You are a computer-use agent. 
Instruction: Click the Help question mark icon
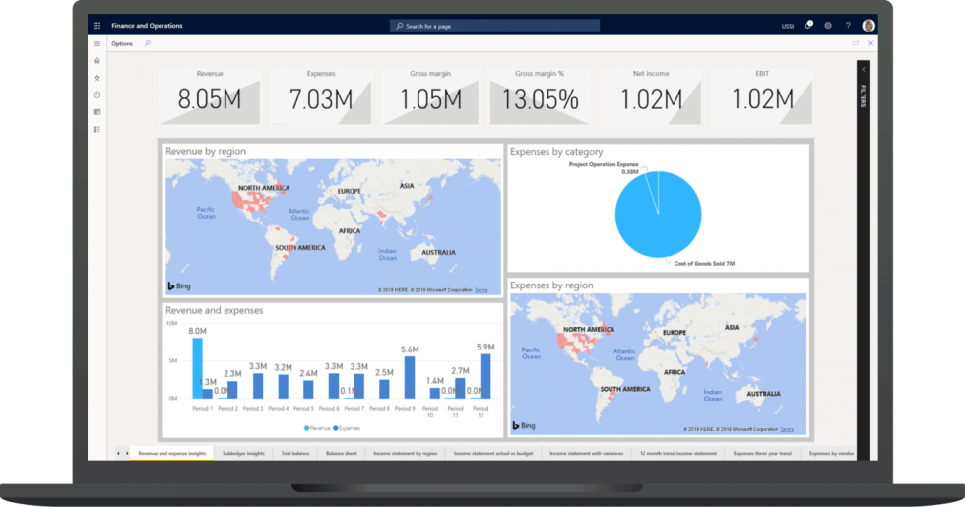[x=848, y=26]
